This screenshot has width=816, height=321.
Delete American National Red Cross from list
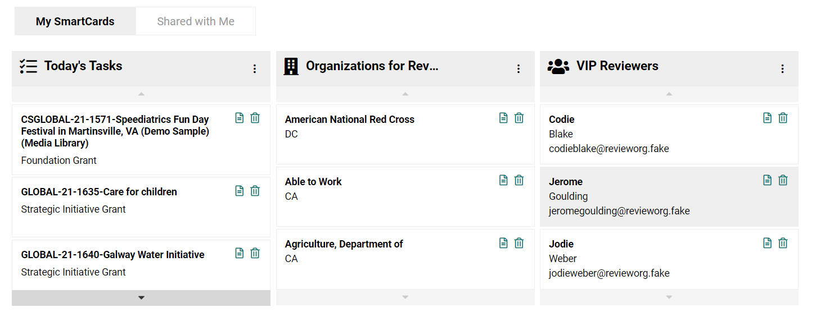pyautogui.click(x=519, y=118)
